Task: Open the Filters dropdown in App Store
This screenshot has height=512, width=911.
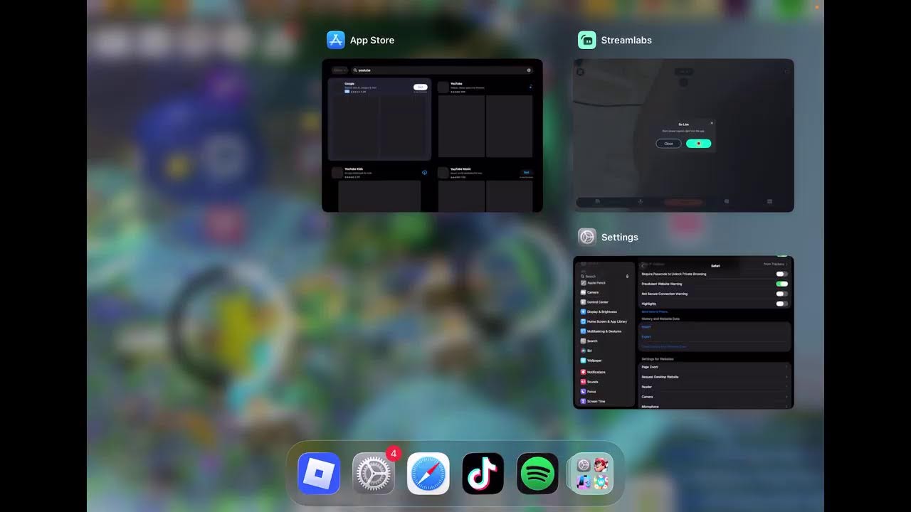Action: pyautogui.click(x=339, y=70)
